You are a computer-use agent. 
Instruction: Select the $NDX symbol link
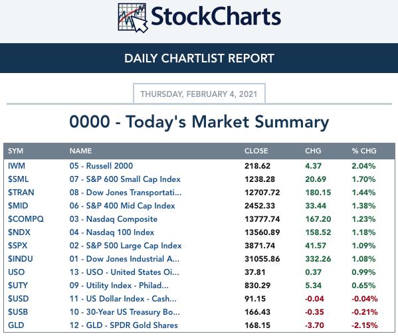[x=19, y=232]
